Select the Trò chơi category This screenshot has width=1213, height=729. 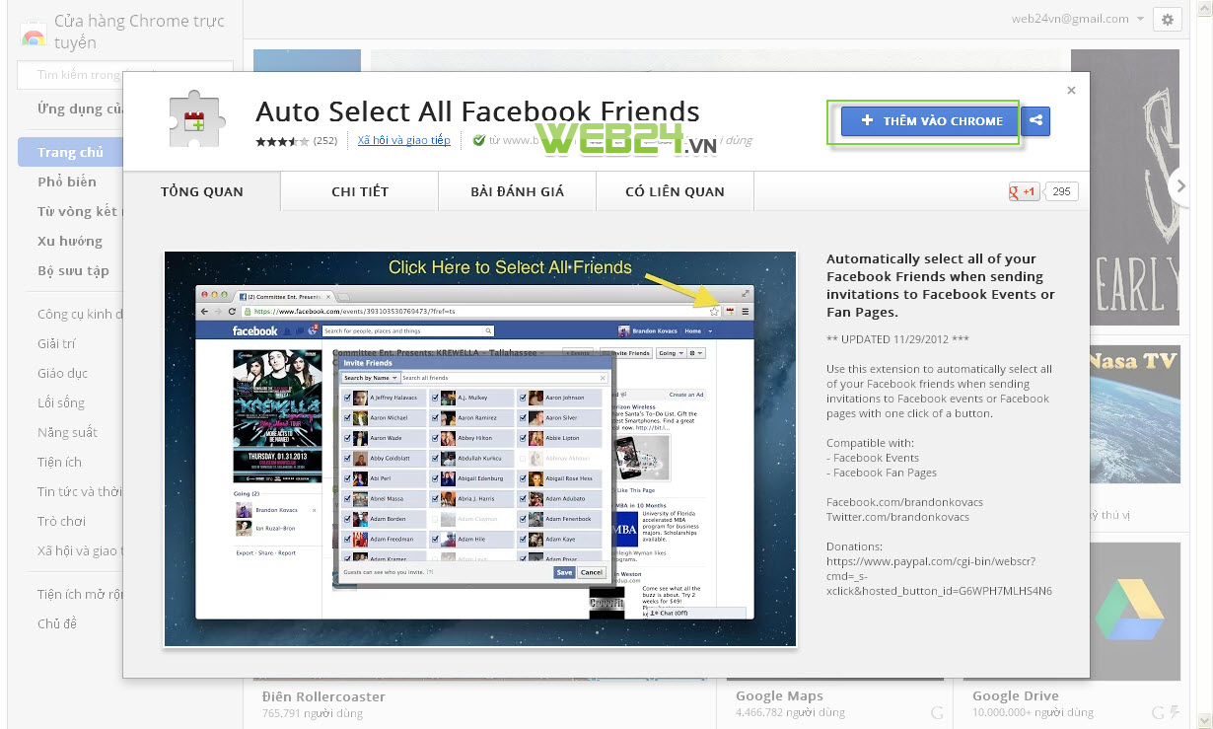(62, 521)
